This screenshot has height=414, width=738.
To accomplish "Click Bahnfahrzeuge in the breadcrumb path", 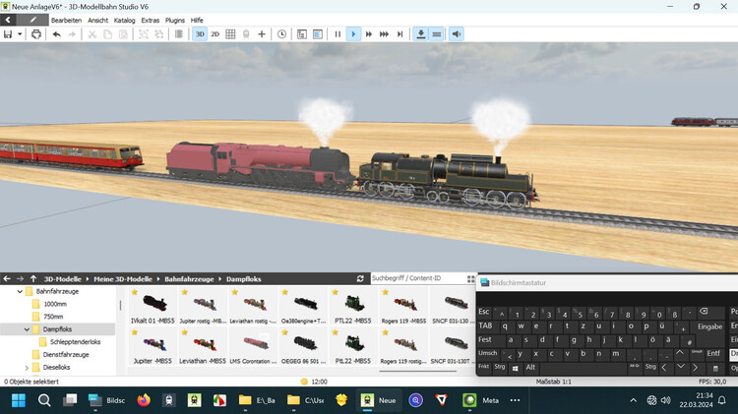I will (x=192, y=278).
